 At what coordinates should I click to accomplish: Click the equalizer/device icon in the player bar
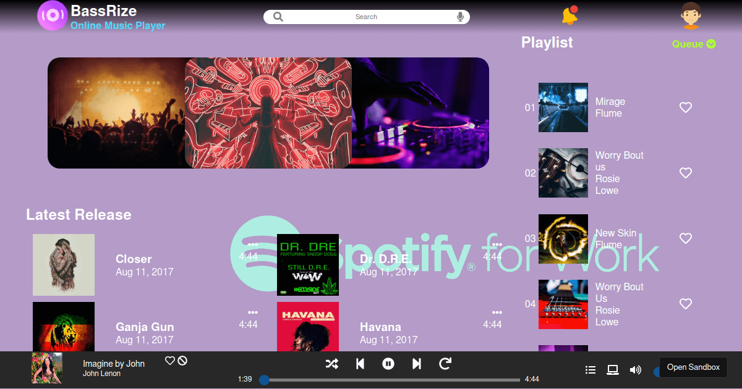[x=612, y=369]
